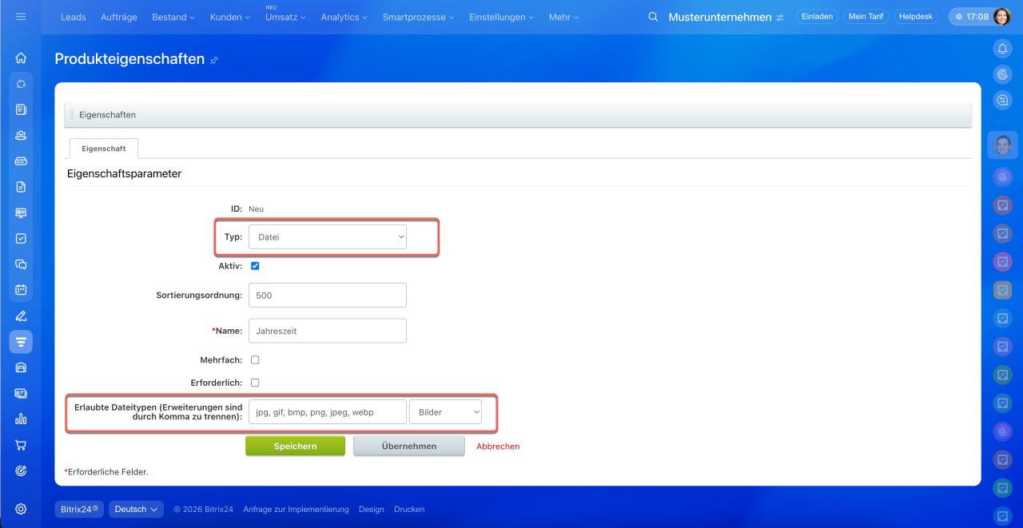The width and height of the screenshot is (1023, 528).
Task: Open the bar chart analytics icon
Action: point(21,419)
